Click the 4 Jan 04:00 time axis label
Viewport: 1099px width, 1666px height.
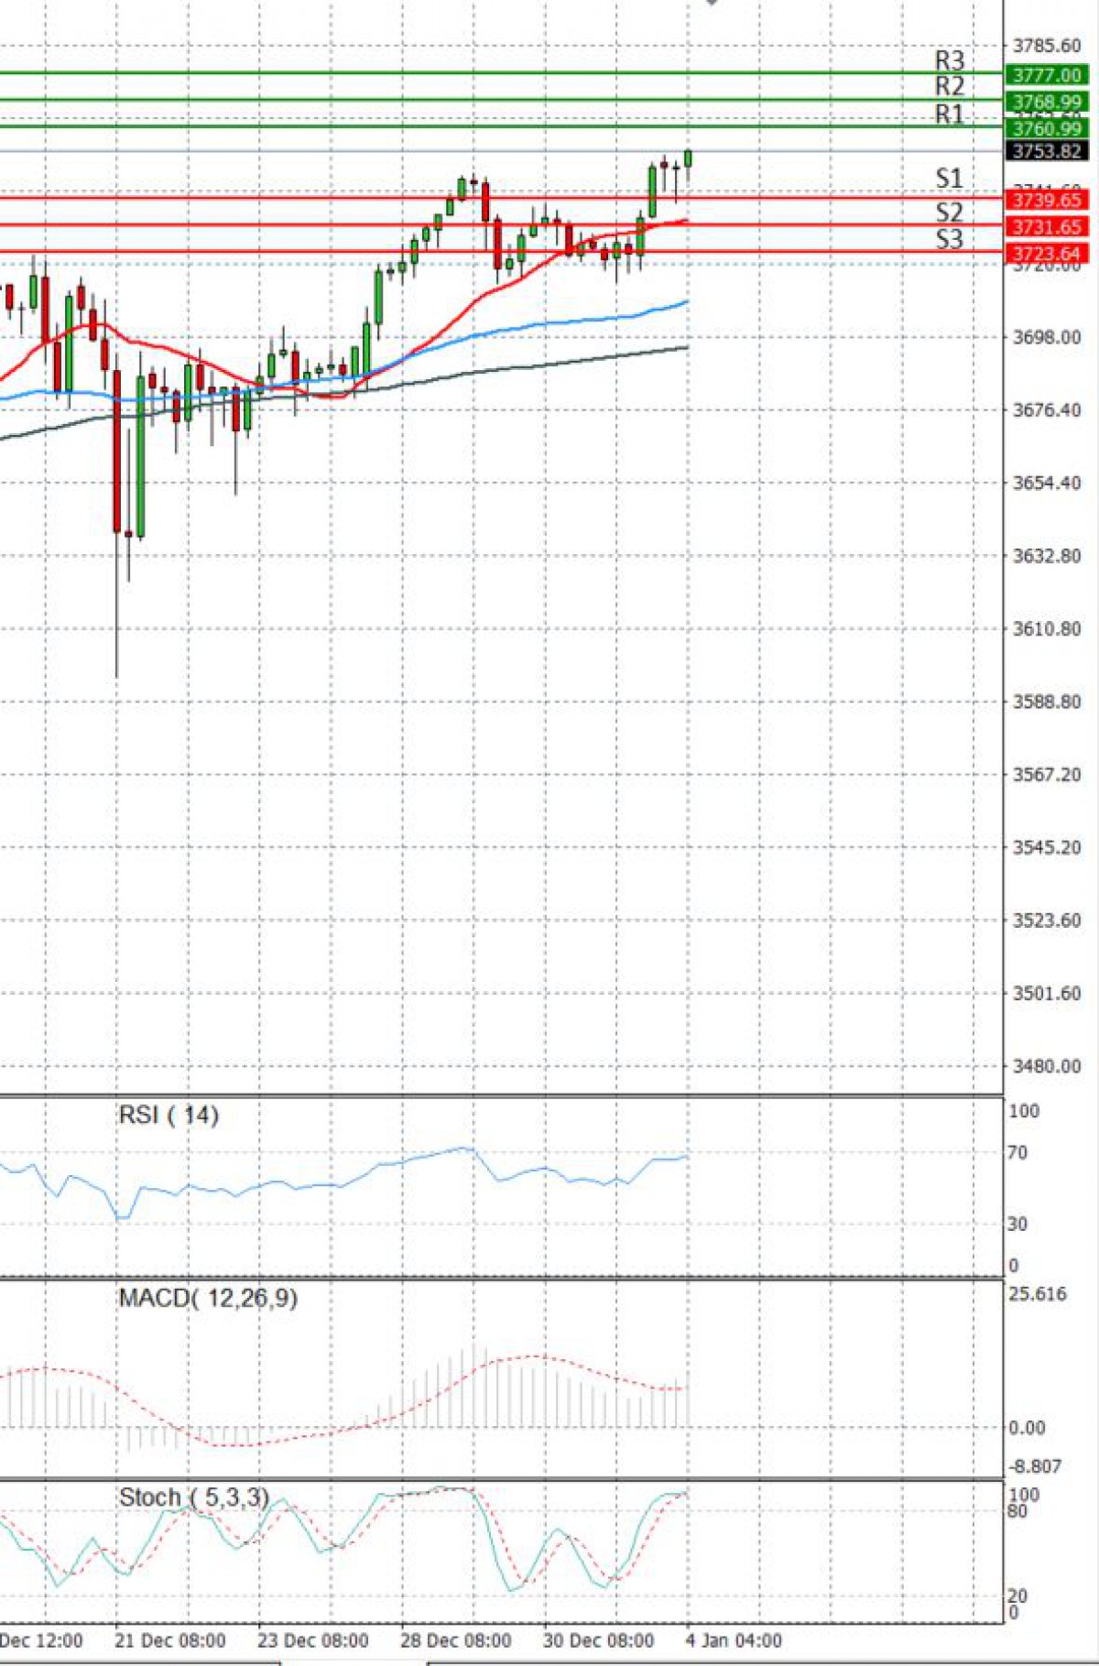click(x=734, y=1639)
